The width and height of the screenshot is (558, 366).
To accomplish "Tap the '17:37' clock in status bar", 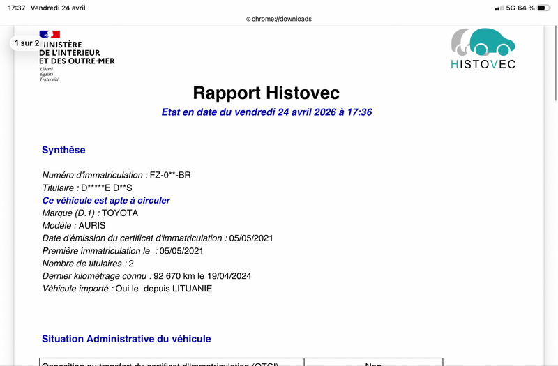I will coord(16,8).
